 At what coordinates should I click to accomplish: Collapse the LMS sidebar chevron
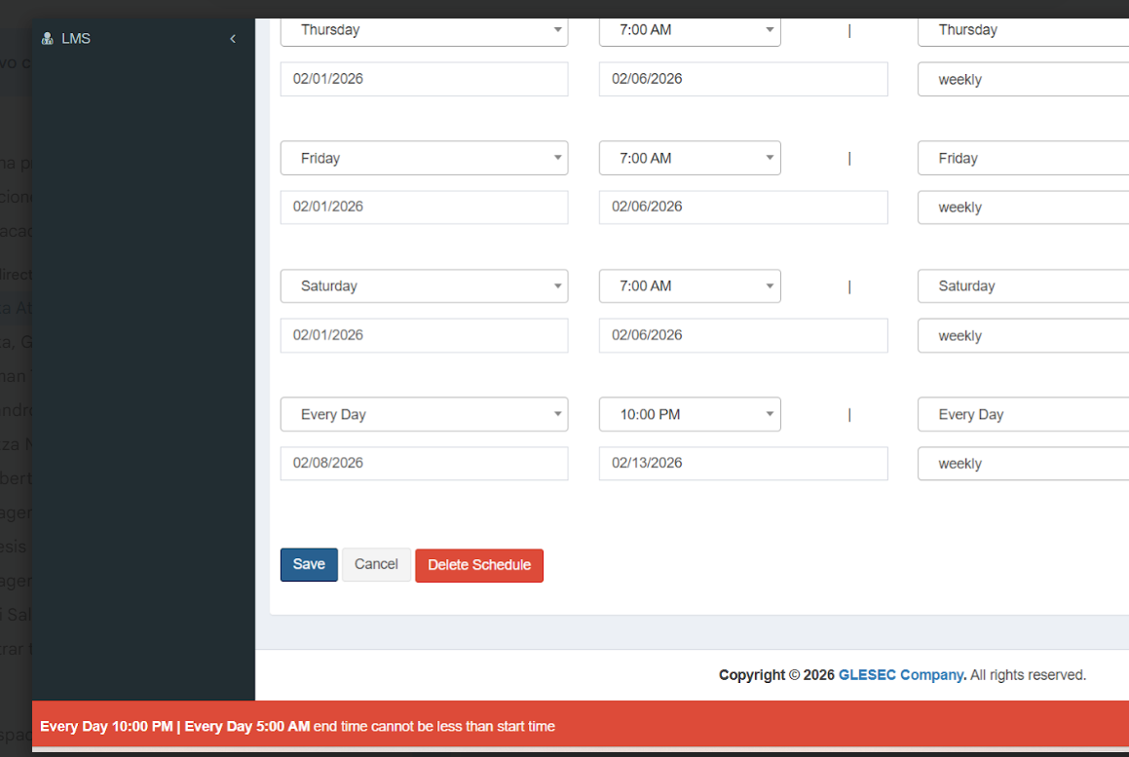pyautogui.click(x=232, y=39)
